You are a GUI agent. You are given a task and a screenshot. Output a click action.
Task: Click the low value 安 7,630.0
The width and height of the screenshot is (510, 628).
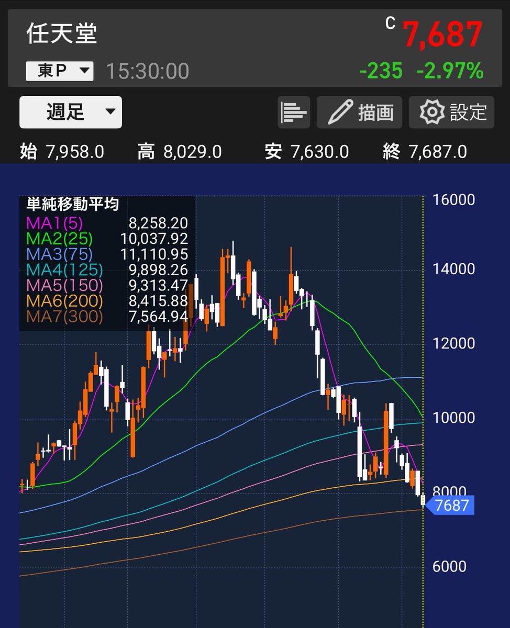306,152
